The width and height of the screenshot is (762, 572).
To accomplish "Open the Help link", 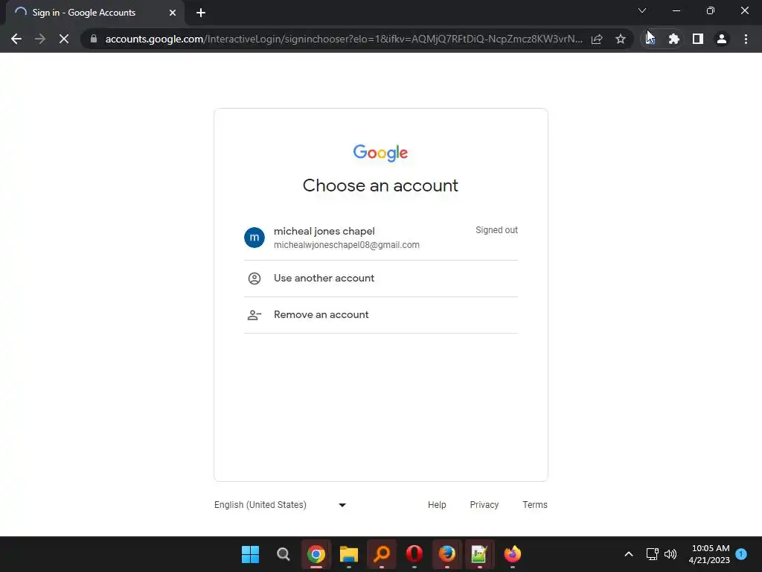I will click(x=437, y=505).
